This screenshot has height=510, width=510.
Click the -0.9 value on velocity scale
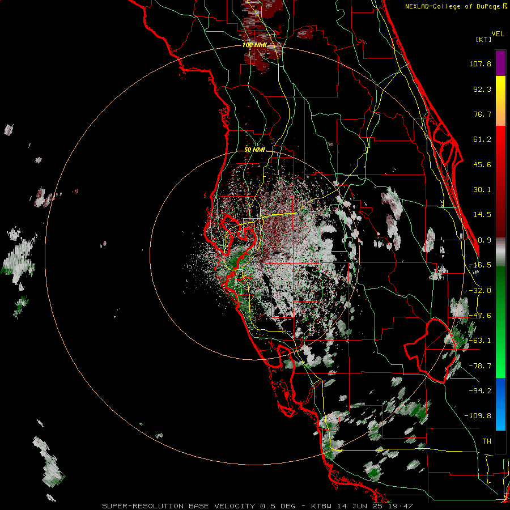point(482,240)
